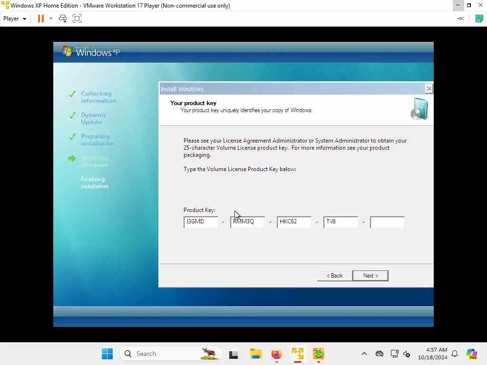
Task: Show hidden system tray icons
Action: (364, 354)
